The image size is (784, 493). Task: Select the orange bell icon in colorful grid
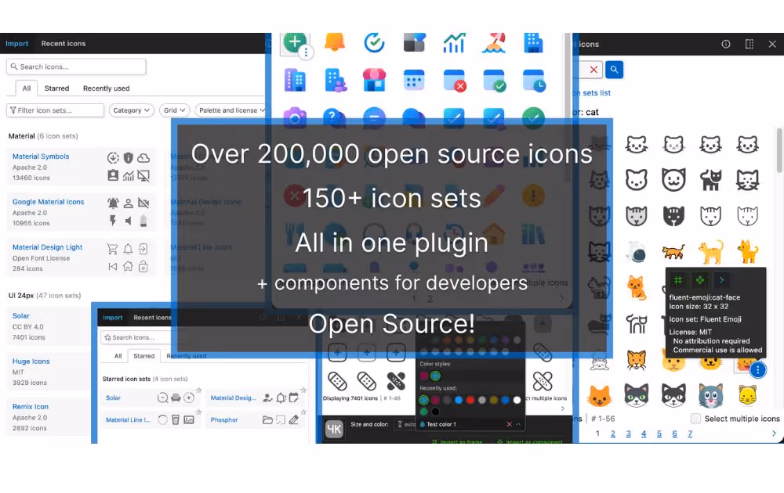[335, 42]
